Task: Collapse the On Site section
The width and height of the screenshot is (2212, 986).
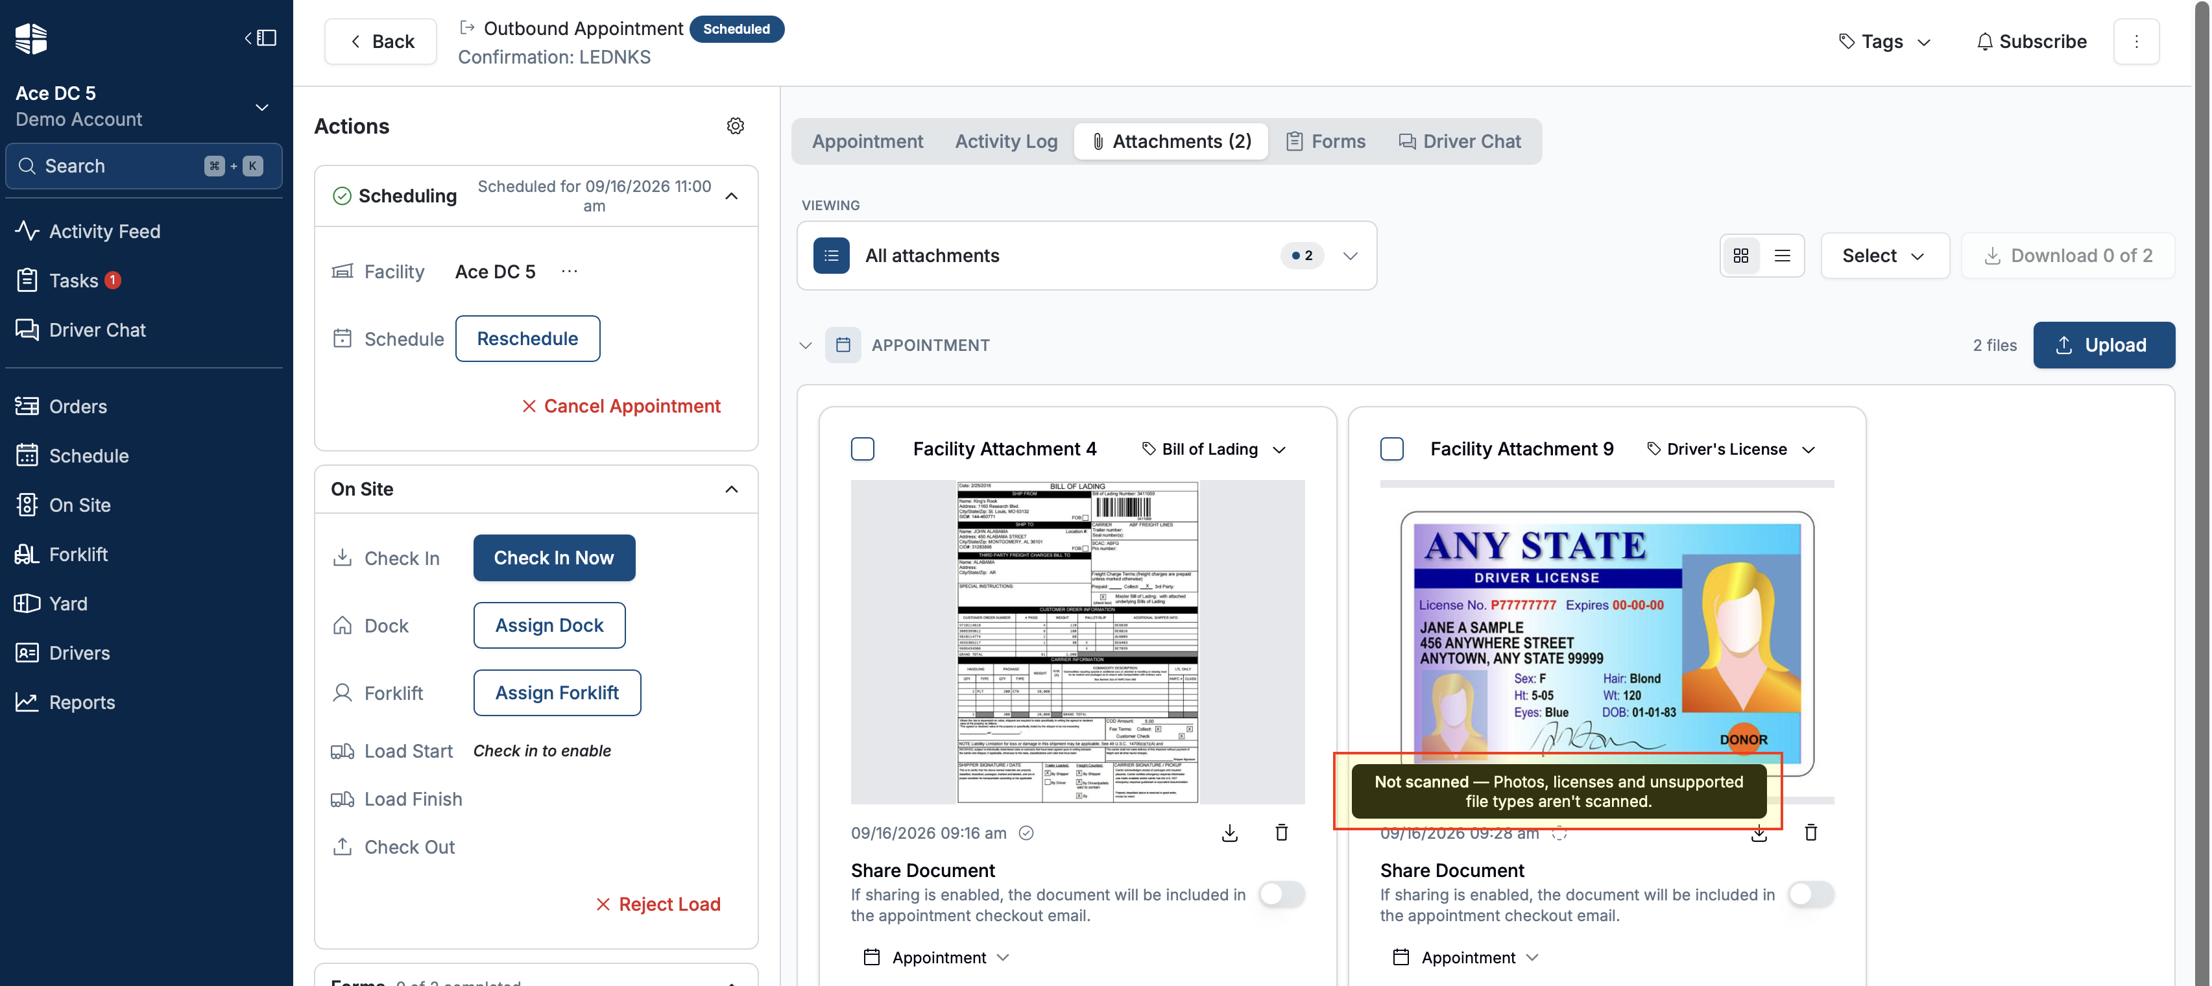Action: coord(731,490)
